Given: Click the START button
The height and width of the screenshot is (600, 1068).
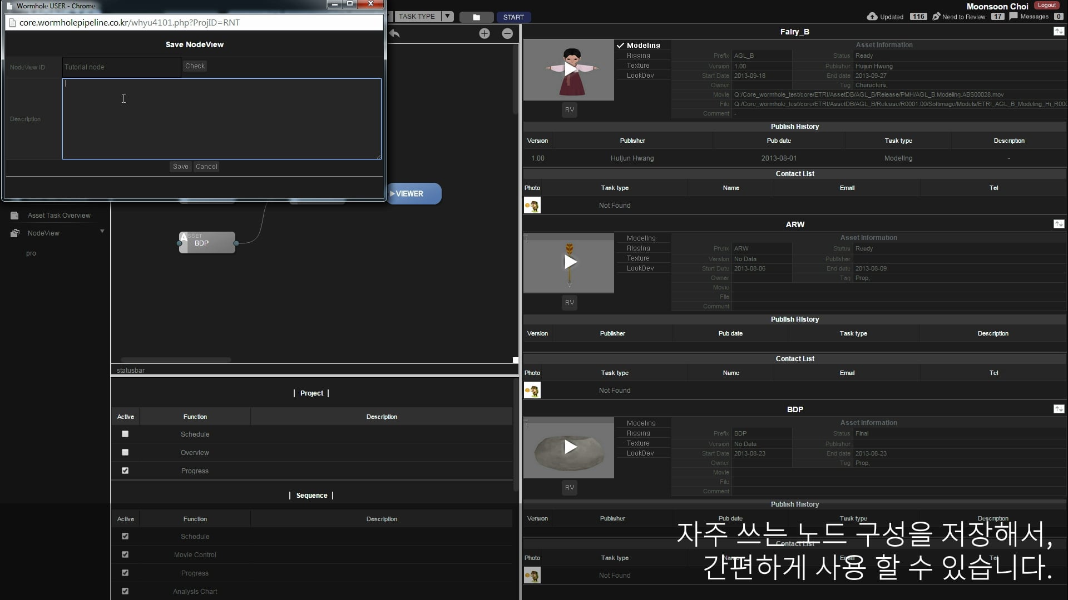Looking at the screenshot, I should [513, 17].
